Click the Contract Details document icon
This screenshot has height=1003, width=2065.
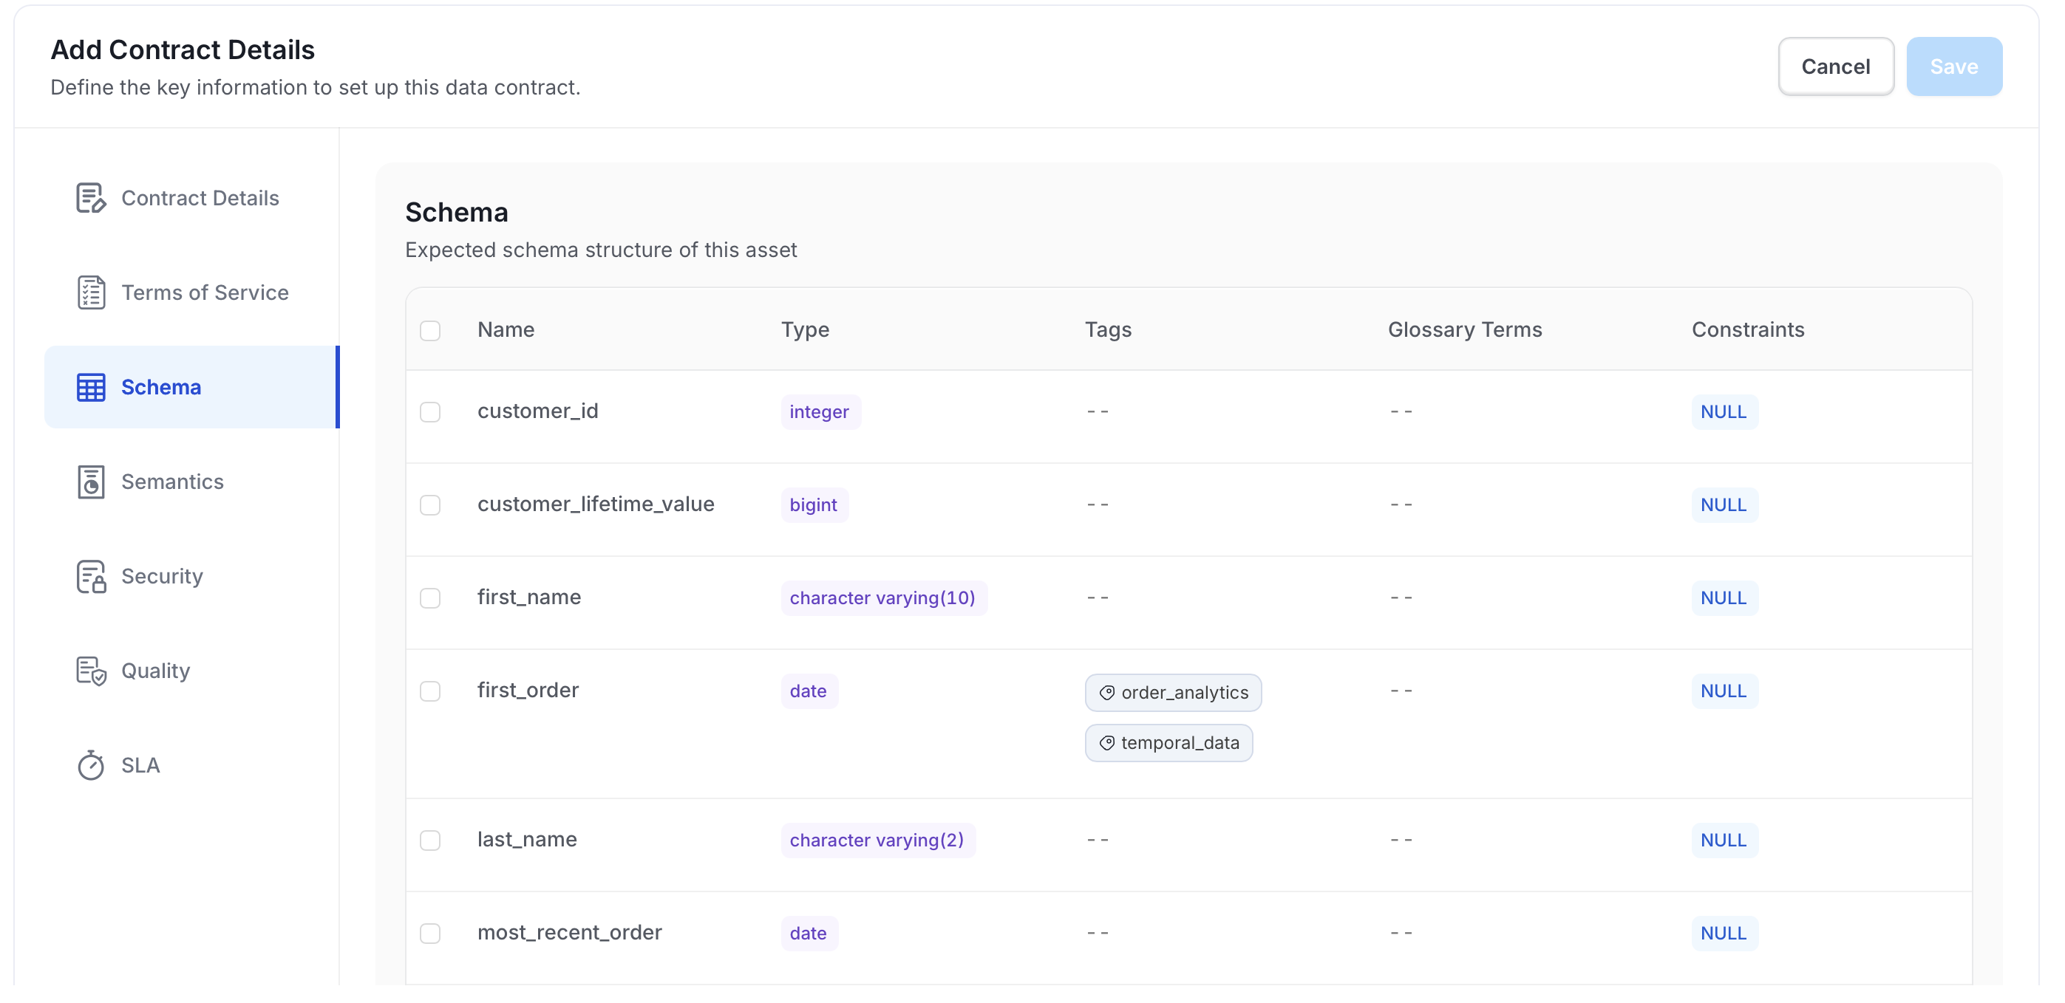[x=91, y=198]
